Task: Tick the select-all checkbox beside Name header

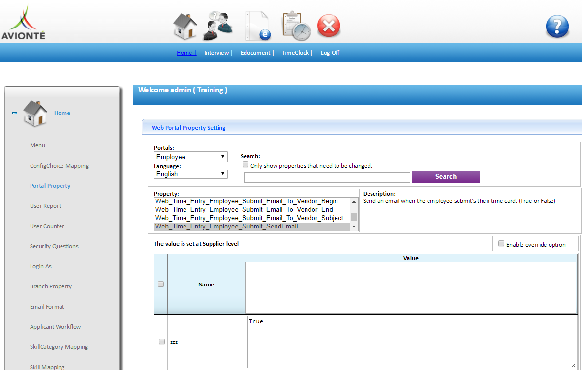Action: [161, 284]
